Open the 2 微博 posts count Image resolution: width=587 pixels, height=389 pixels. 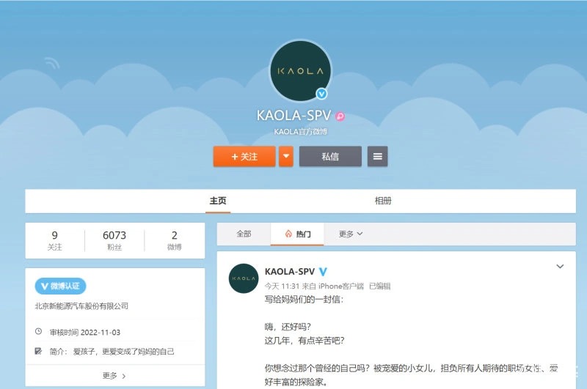tap(175, 241)
